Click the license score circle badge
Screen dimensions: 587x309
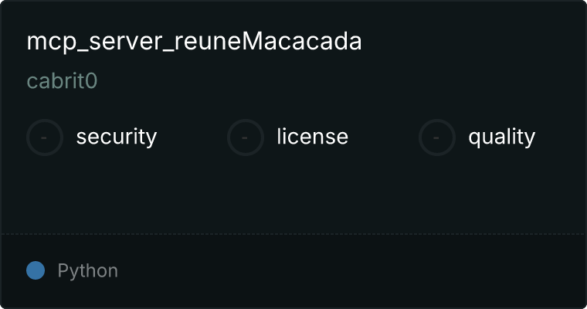point(245,138)
